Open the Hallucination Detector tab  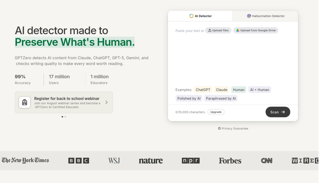(265, 16)
